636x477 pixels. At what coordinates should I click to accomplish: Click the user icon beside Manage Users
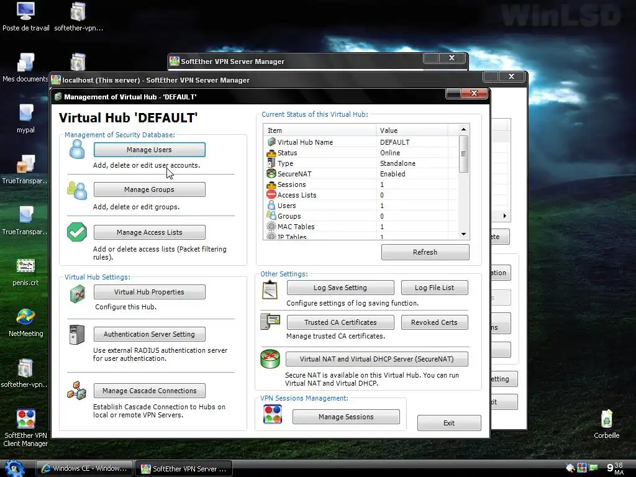76,149
